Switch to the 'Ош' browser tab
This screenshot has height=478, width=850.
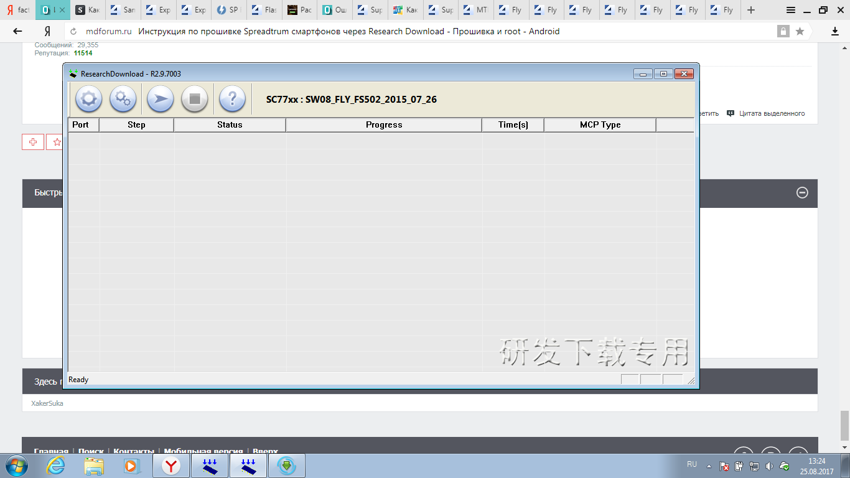click(335, 10)
